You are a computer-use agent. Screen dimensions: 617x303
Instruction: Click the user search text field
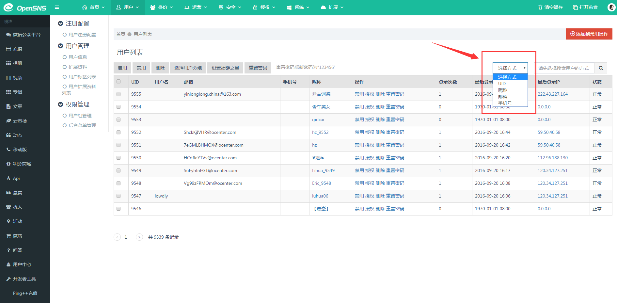564,68
